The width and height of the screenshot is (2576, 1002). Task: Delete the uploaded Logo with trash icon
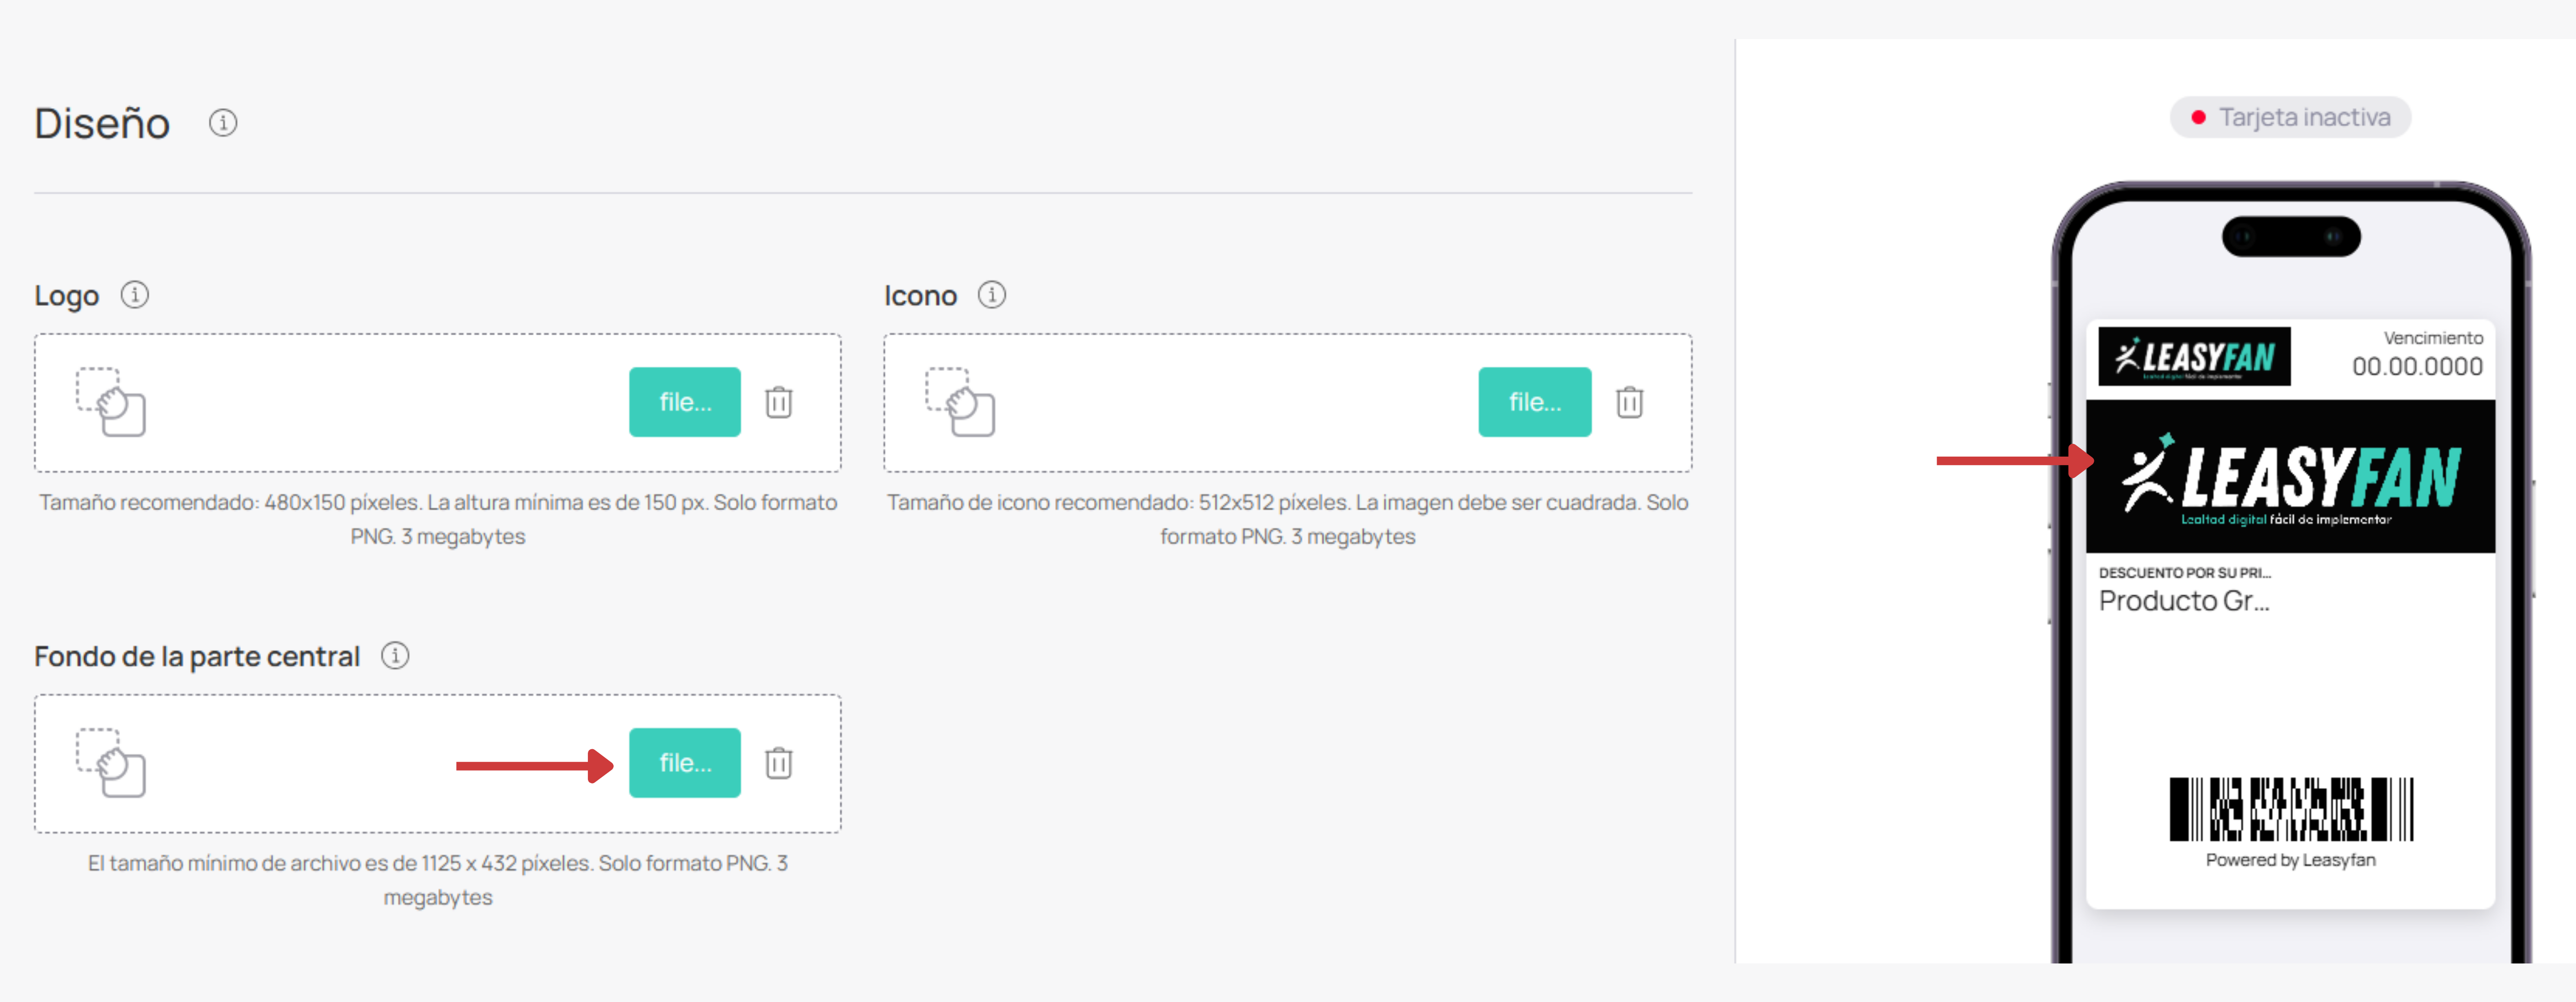click(779, 402)
